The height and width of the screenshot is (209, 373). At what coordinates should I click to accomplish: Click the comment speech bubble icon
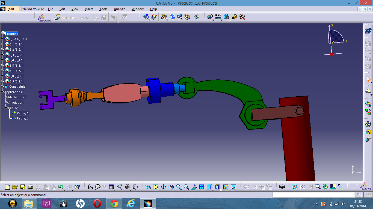97,187
